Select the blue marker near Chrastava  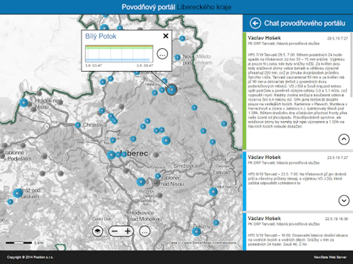point(78,125)
